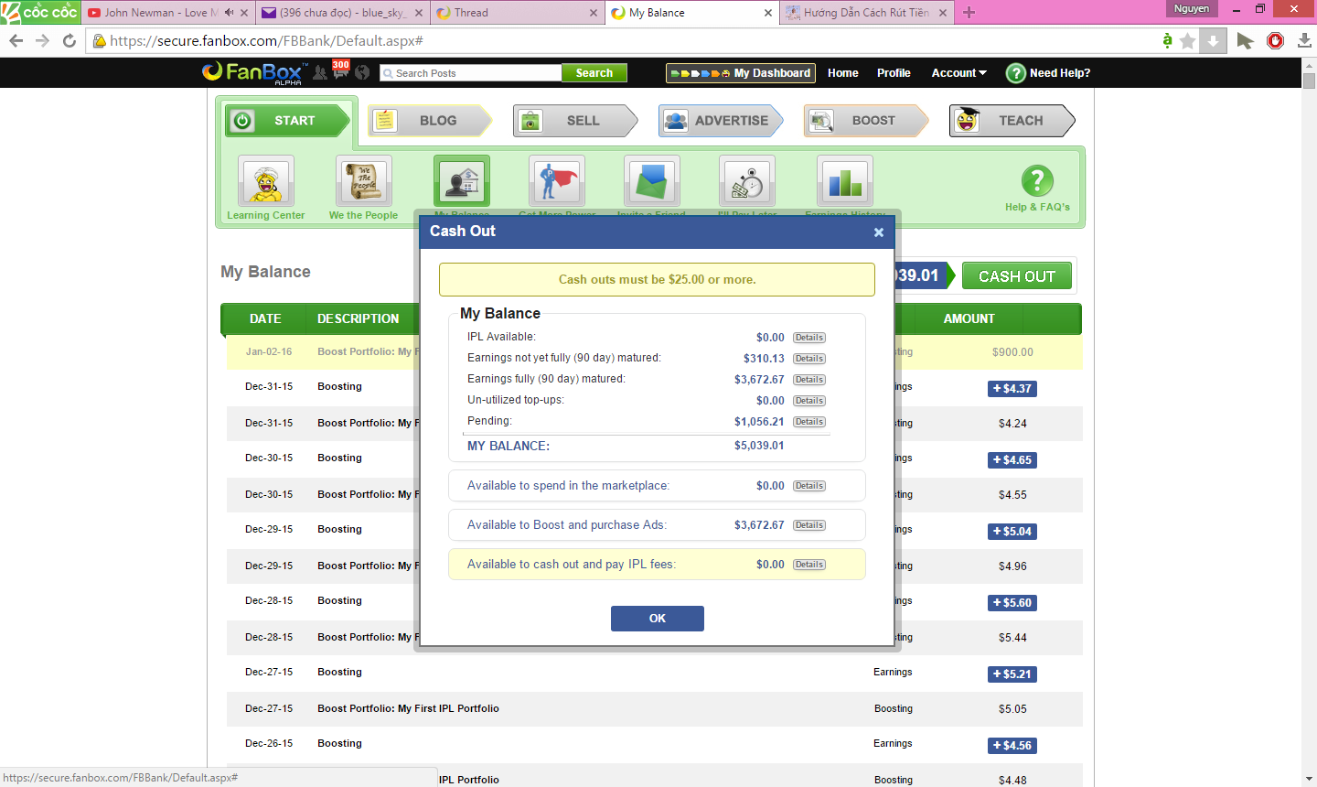This screenshot has width=1317, height=787.
Task: Show Details for earnings fully matured
Action: [x=809, y=380]
